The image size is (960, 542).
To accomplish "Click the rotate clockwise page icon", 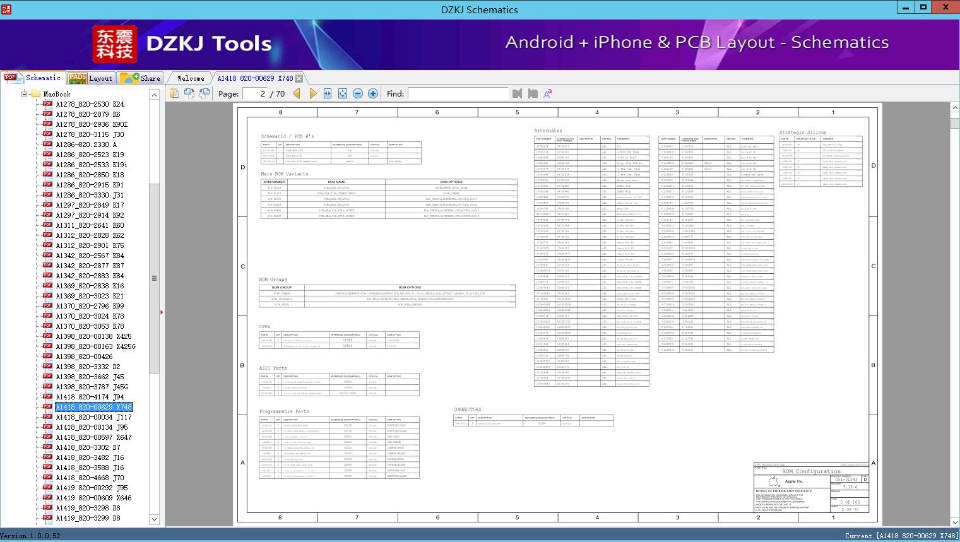I will point(204,93).
